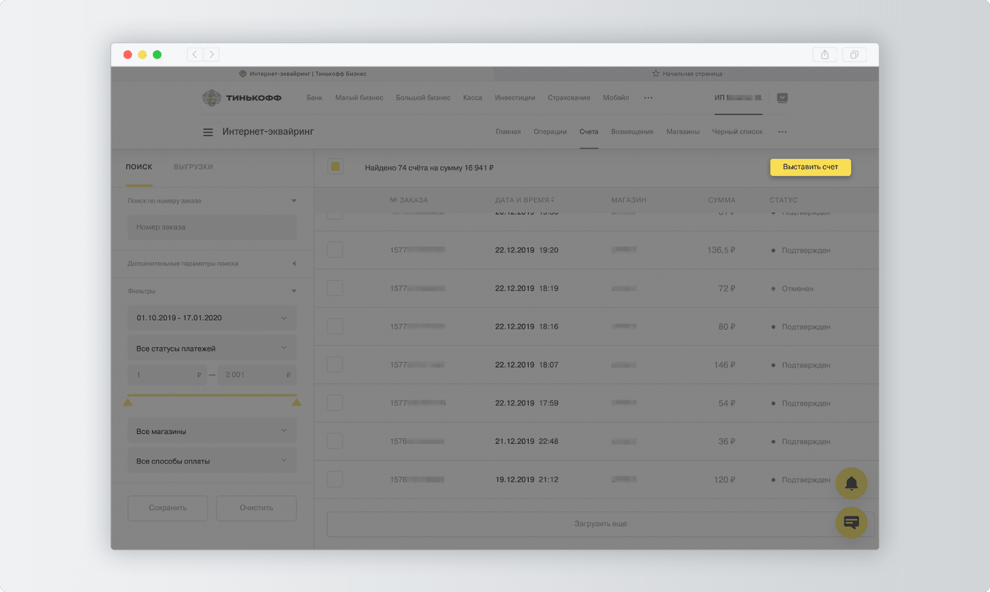Click the right amount slider handle
Viewport: 990px width, 592px height.
coord(296,402)
